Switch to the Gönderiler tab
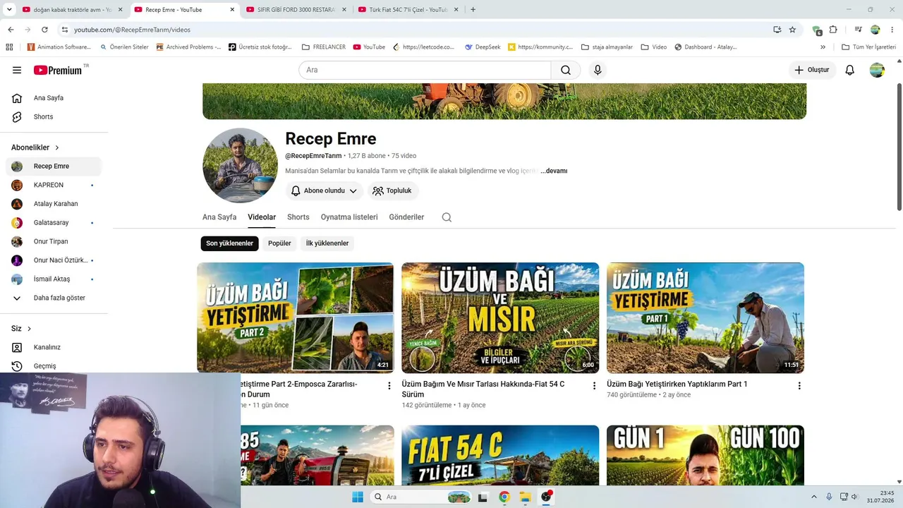Viewport: 903px width, 508px height. [x=406, y=217]
